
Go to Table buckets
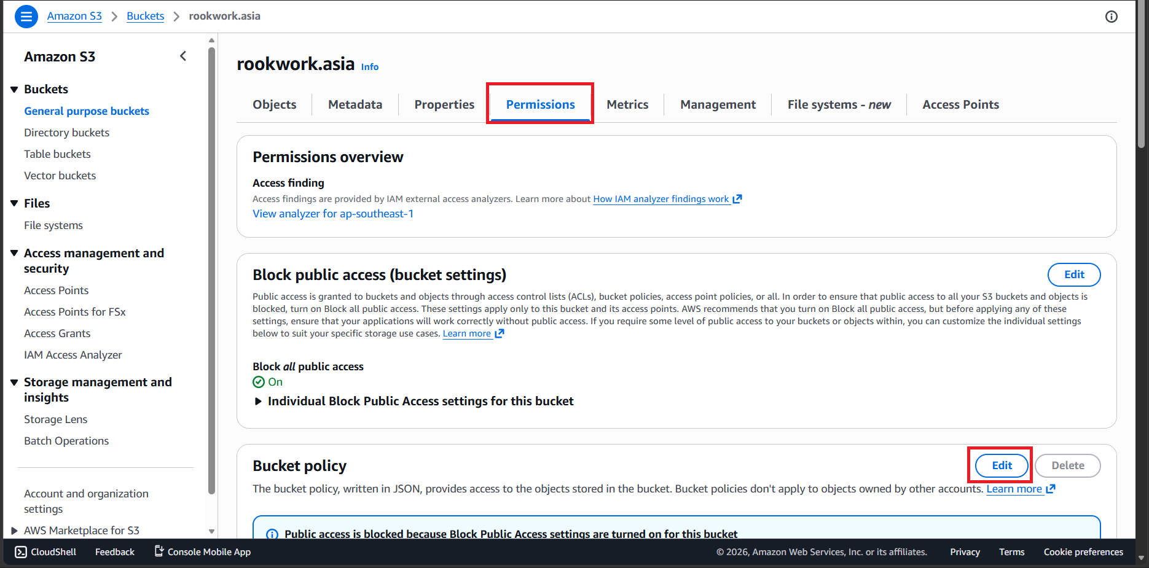tap(57, 154)
